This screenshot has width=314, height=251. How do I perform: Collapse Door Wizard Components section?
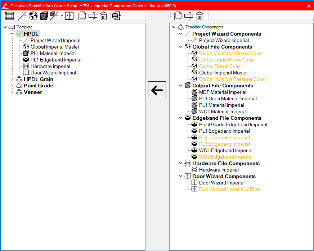tap(181, 176)
